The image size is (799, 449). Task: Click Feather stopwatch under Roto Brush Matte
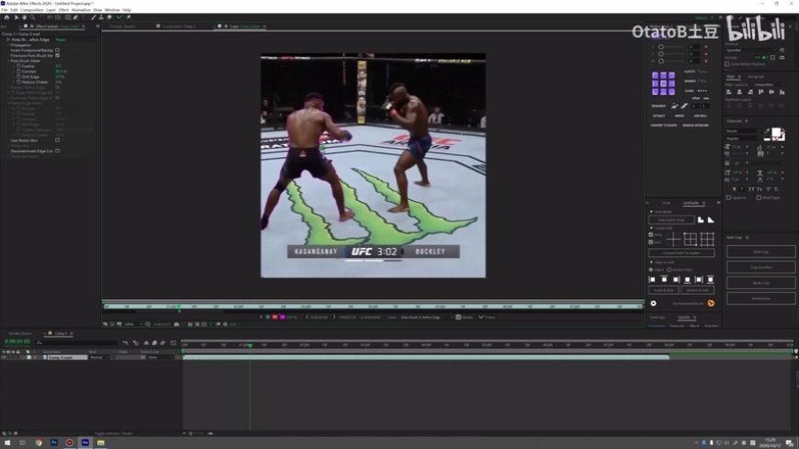[x=18, y=66]
